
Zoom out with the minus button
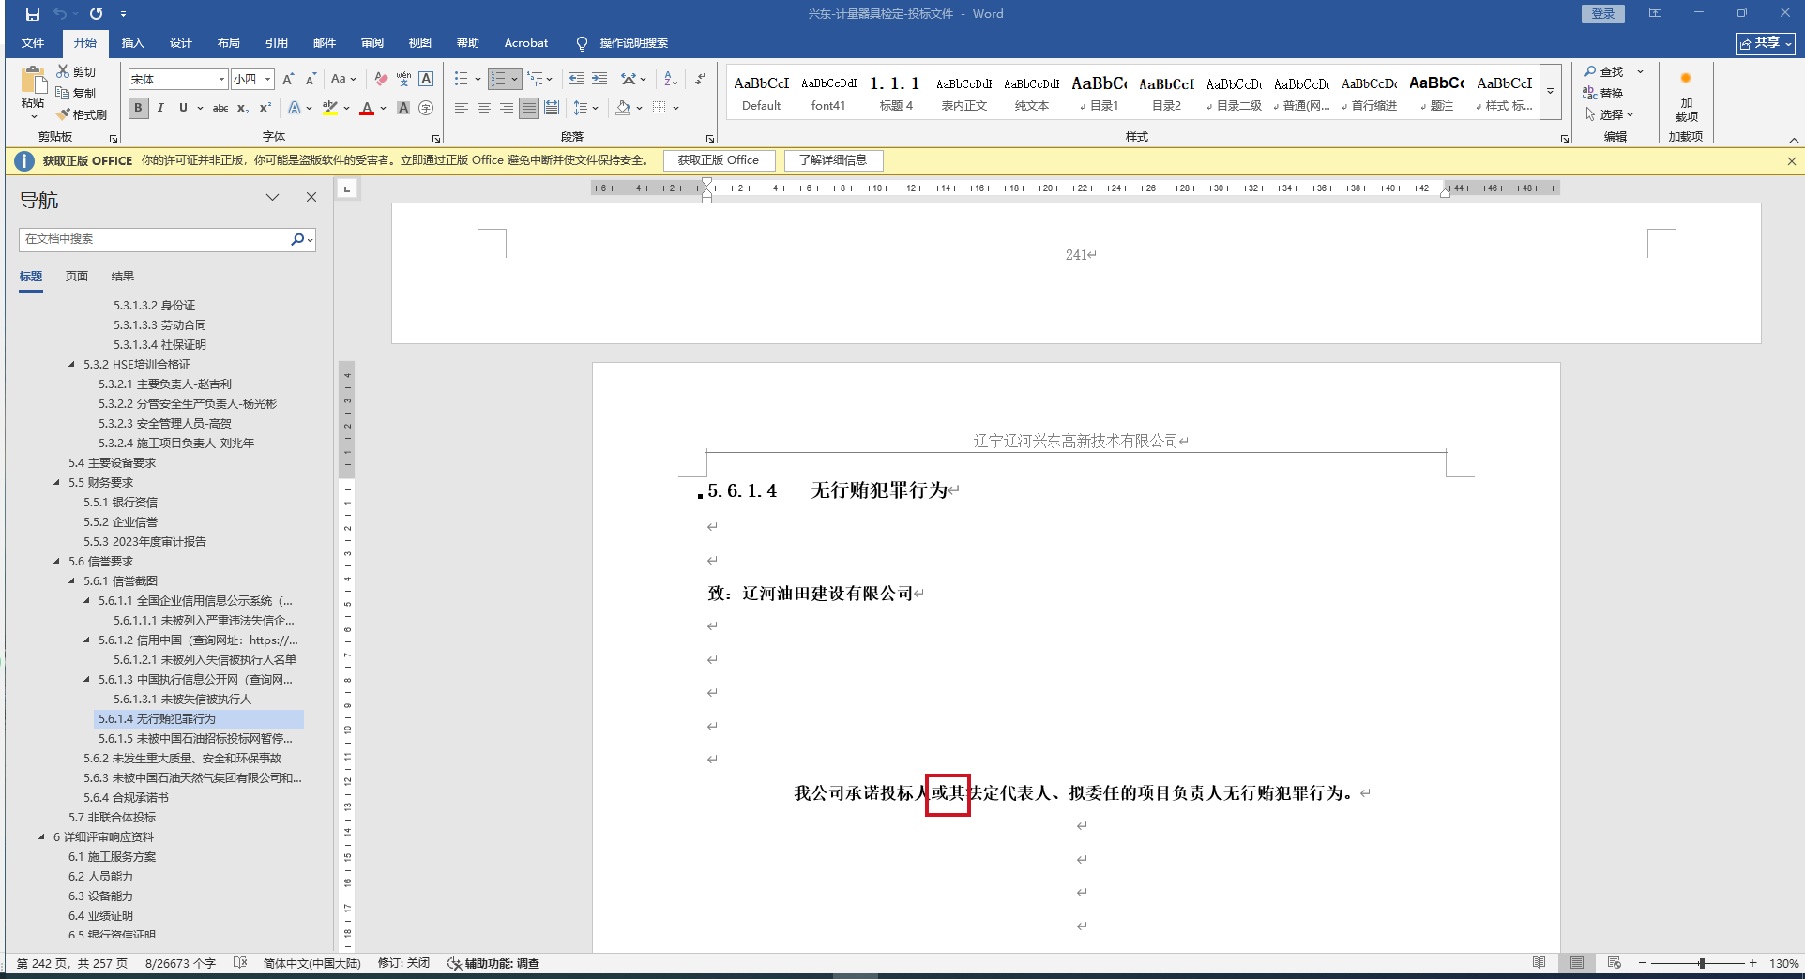(1643, 963)
